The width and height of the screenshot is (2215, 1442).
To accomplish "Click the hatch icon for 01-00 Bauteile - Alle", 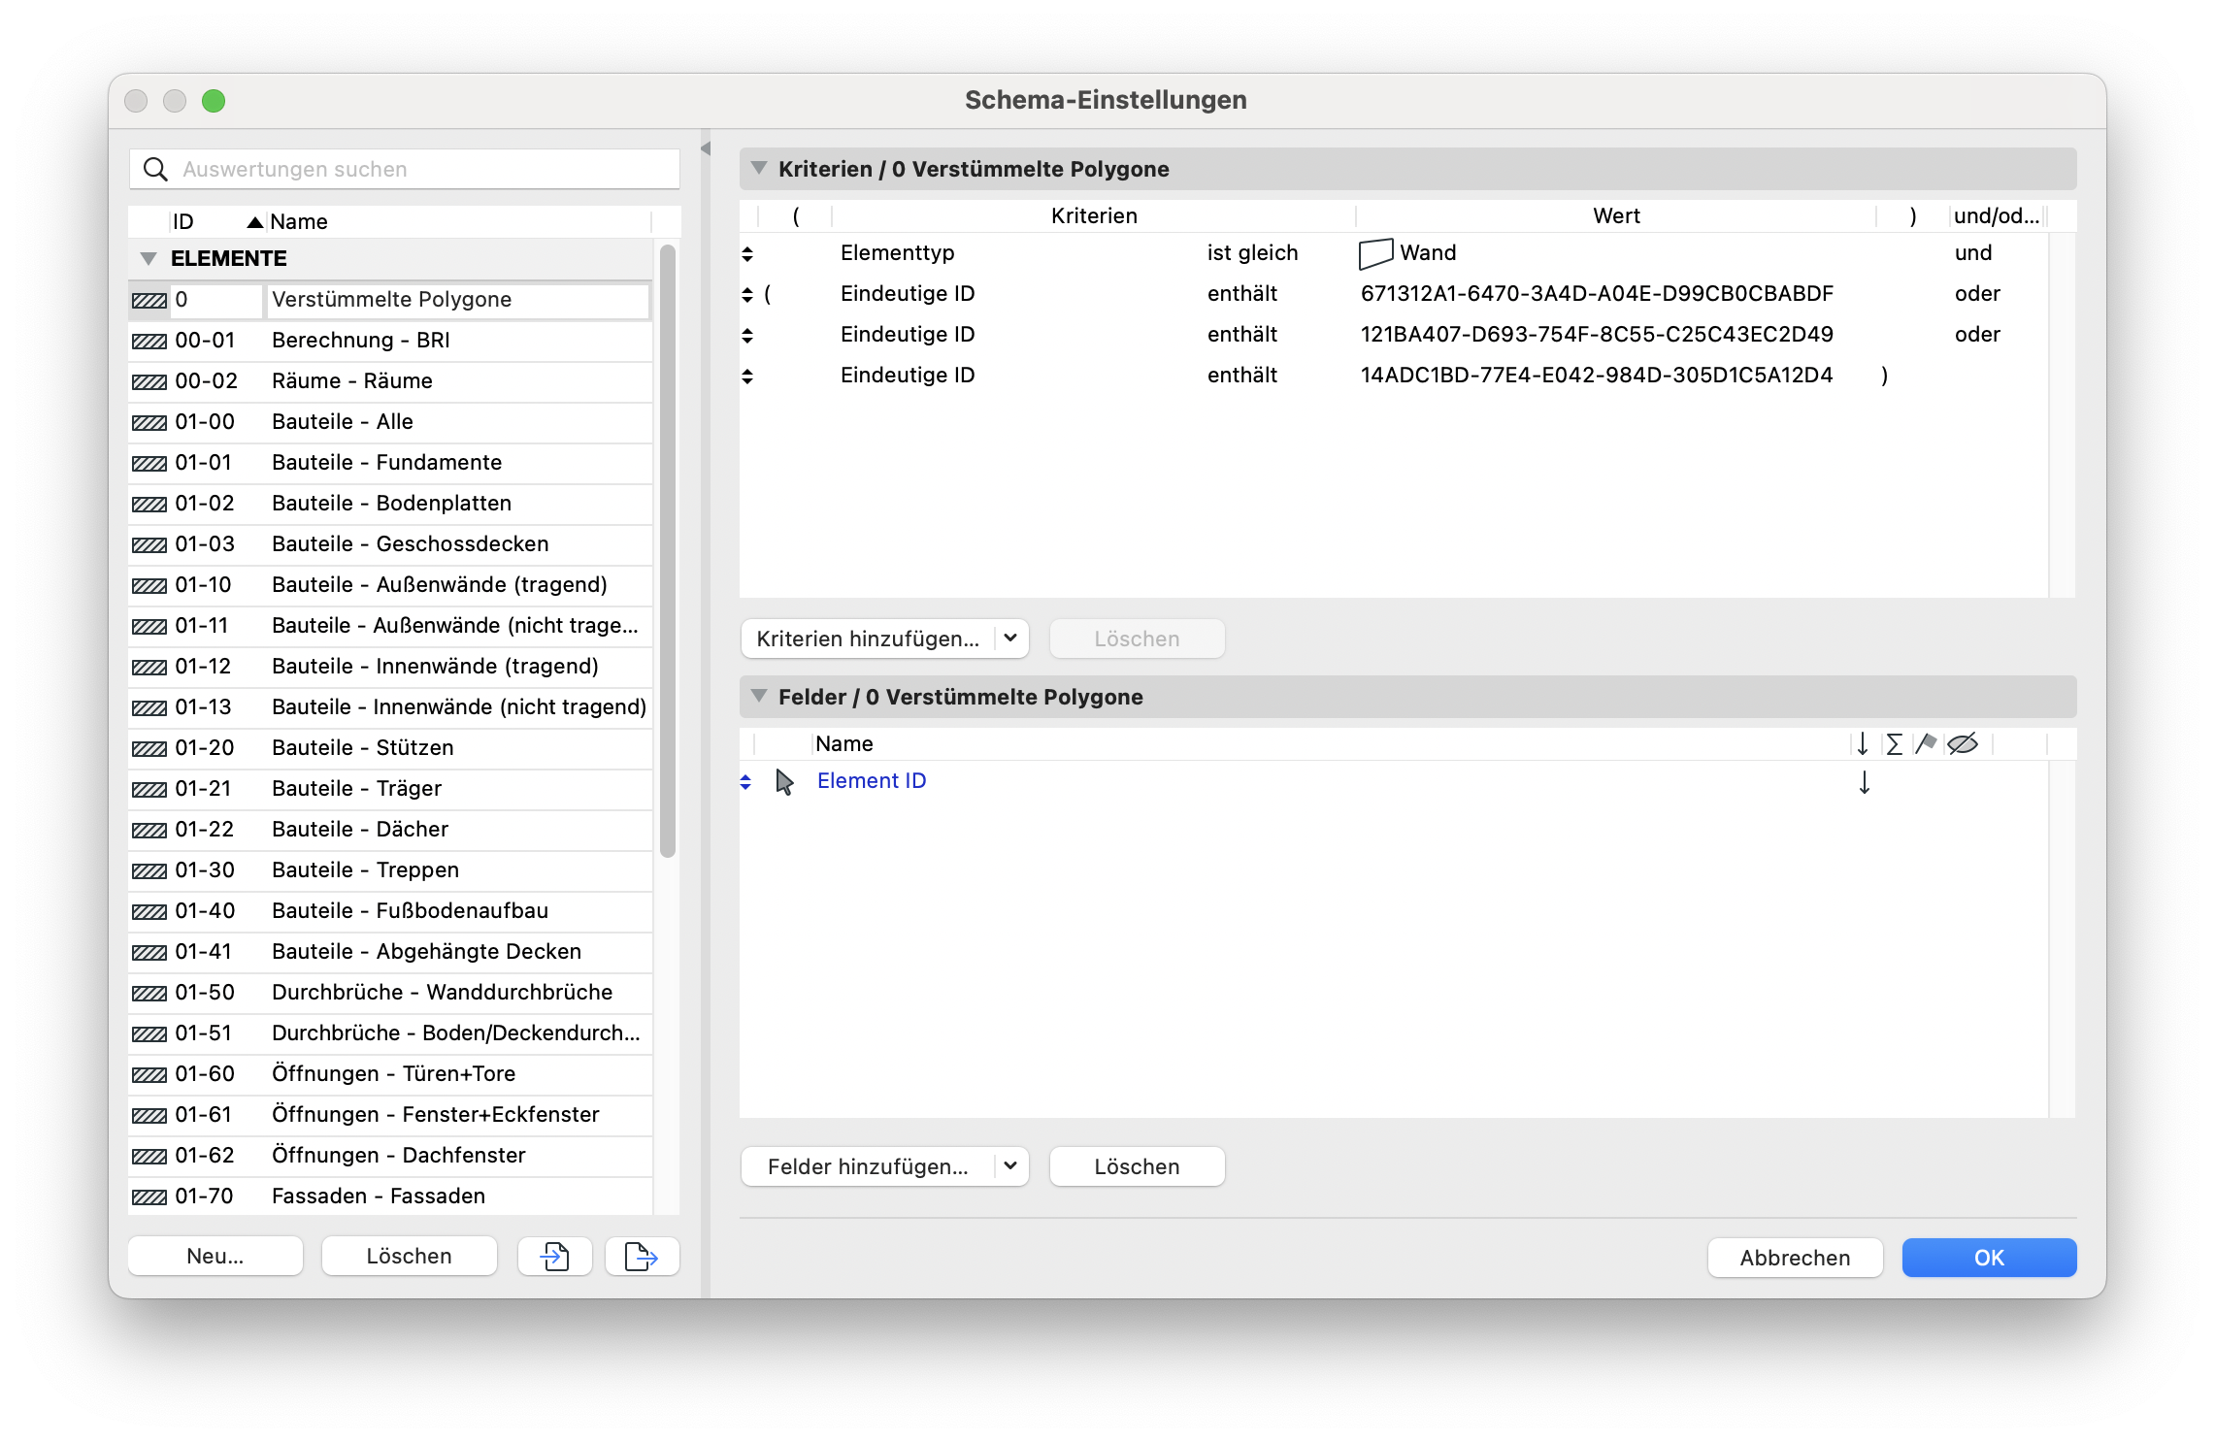I will tap(149, 423).
